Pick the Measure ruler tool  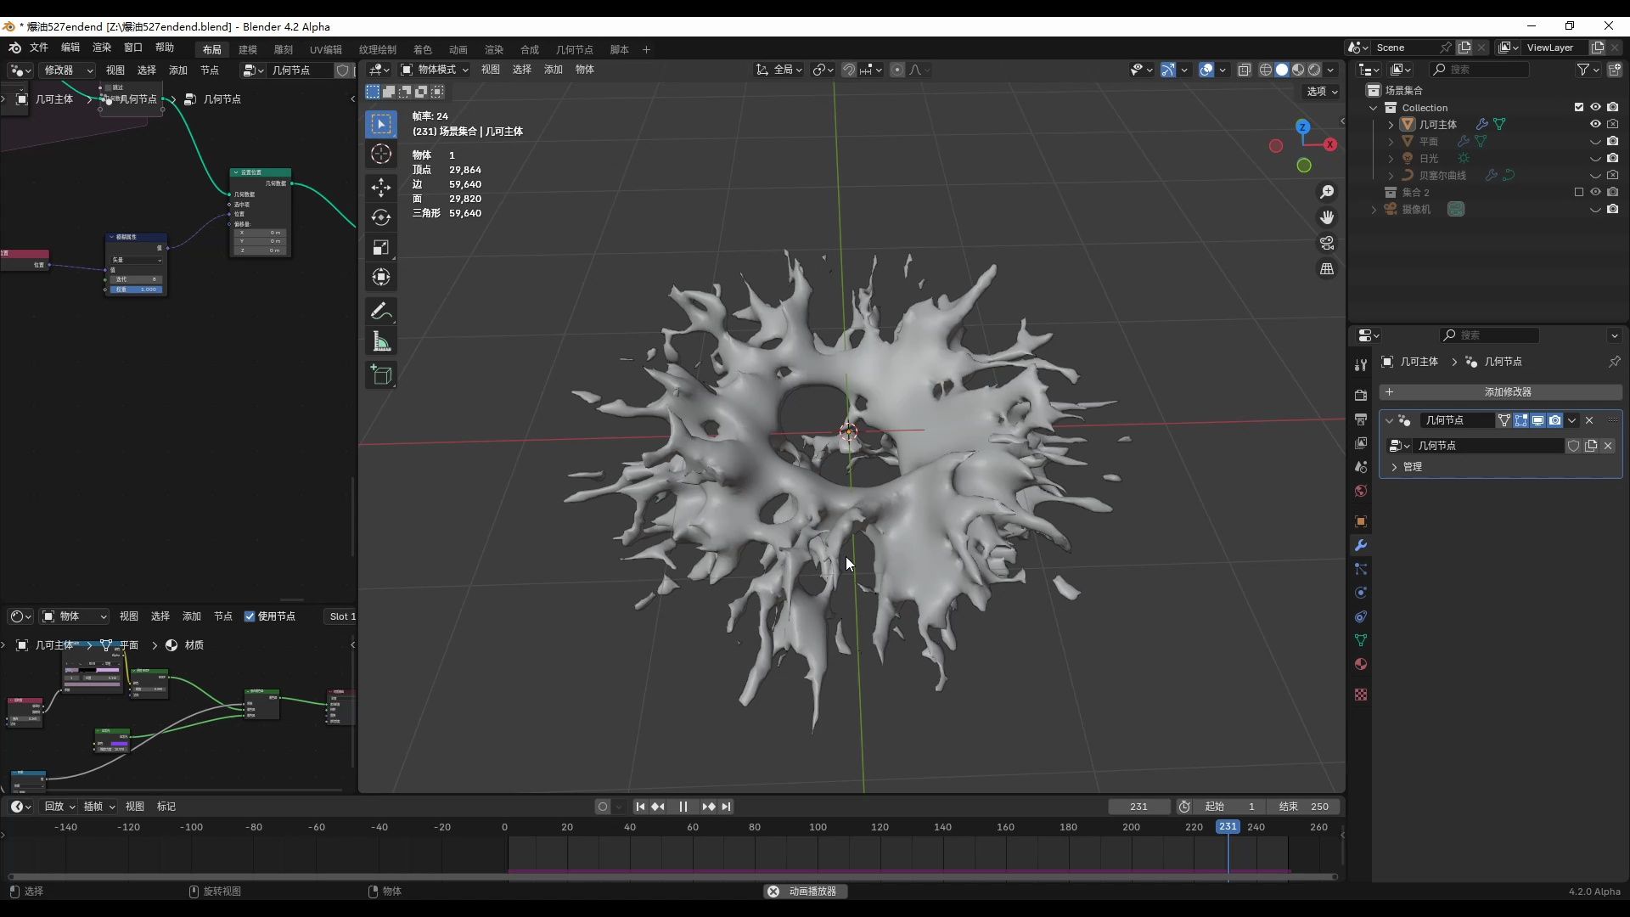pos(381,341)
